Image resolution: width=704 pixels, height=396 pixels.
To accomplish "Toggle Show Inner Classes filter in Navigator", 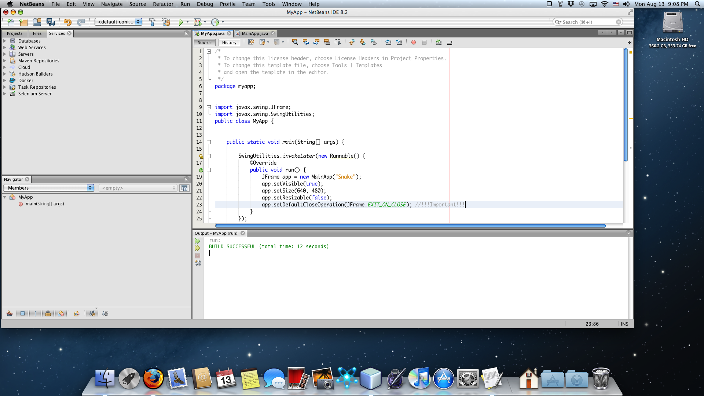I will pyautogui.click(x=61, y=313).
